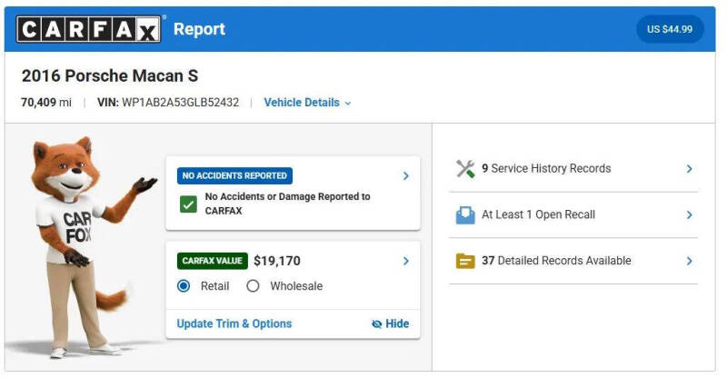Click the green CARFAX VALUE badge
727x378 pixels.
point(213,261)
